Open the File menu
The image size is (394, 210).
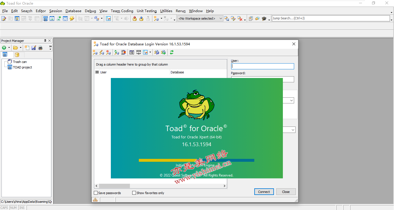click(x=5, y=11)
